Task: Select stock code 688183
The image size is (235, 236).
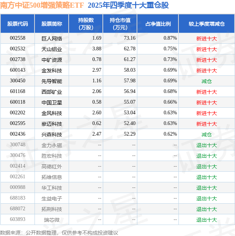Action: point(18,198)
